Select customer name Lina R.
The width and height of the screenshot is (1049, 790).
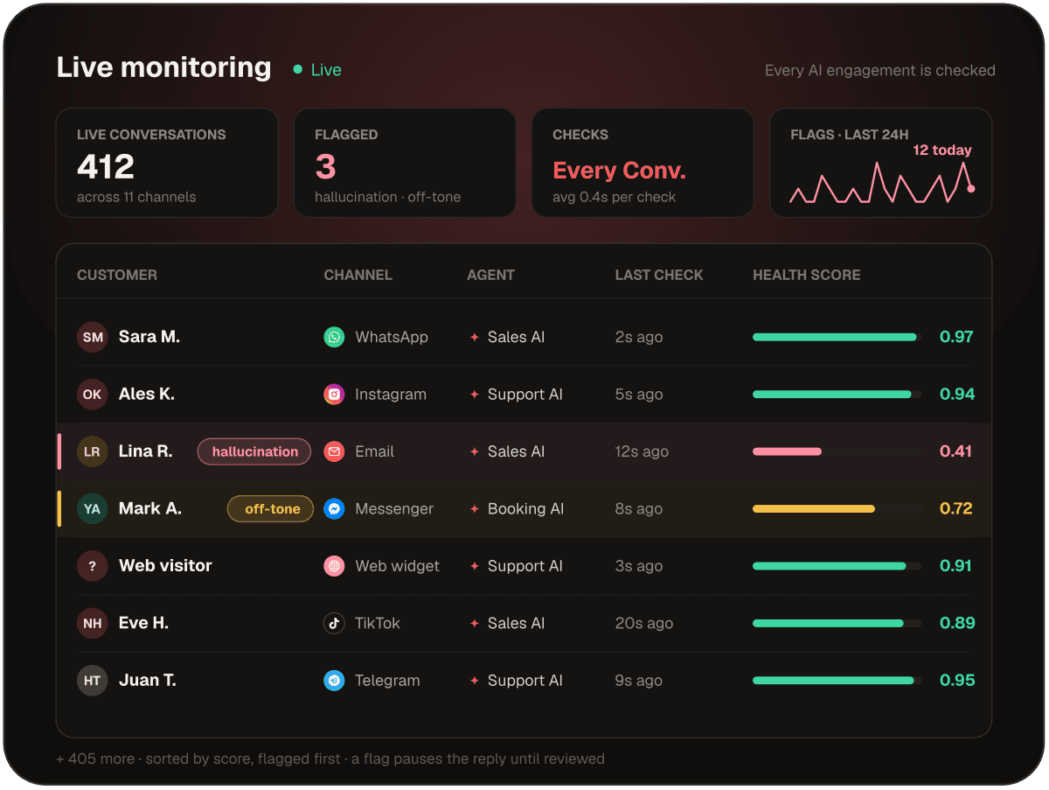(146, 451)
